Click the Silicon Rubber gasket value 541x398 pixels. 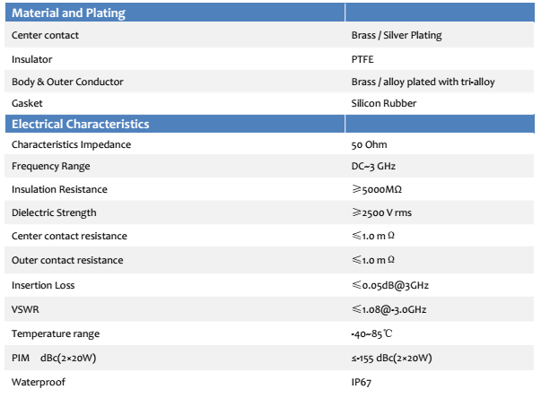[x=384, y=103]
